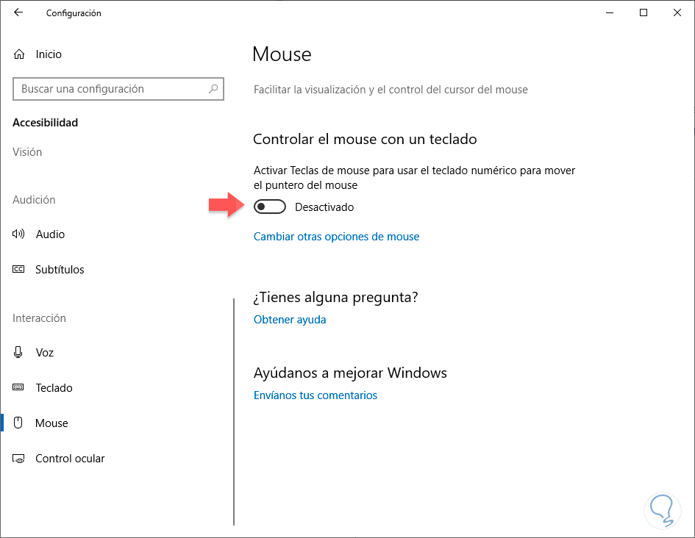Open Envíanos tus comentarios link

pos(315,395)
